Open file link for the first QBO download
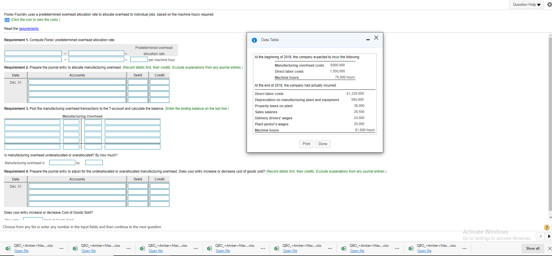The height and width of the screenshot is (256, 552). click(21, 251)
